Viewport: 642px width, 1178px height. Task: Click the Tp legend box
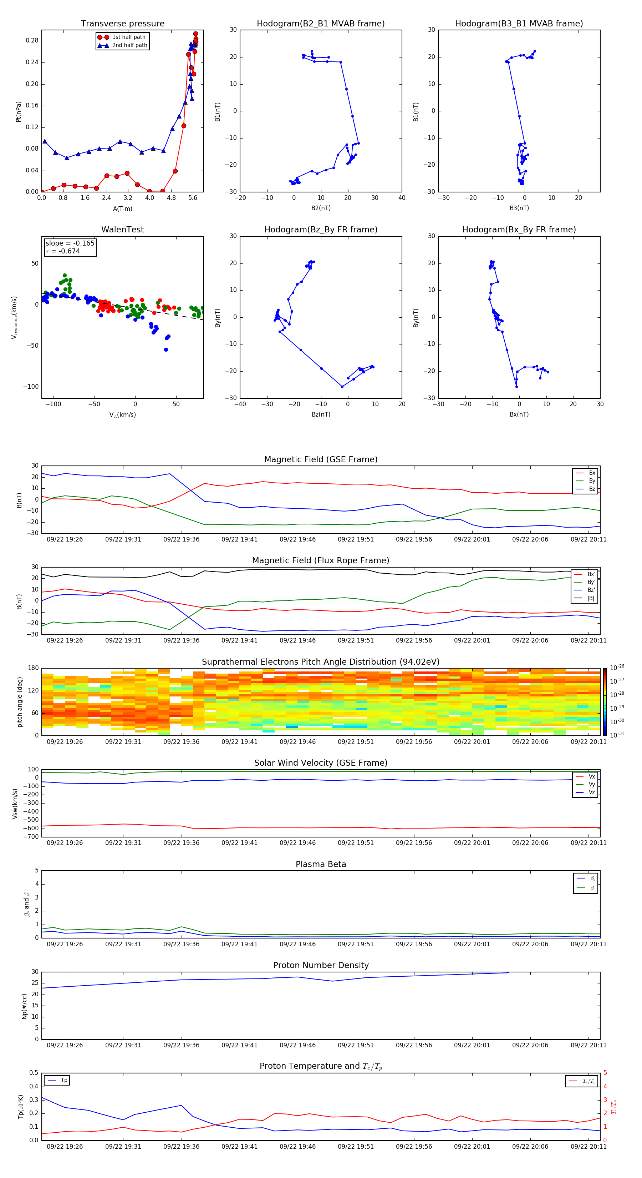[57, 1081]
